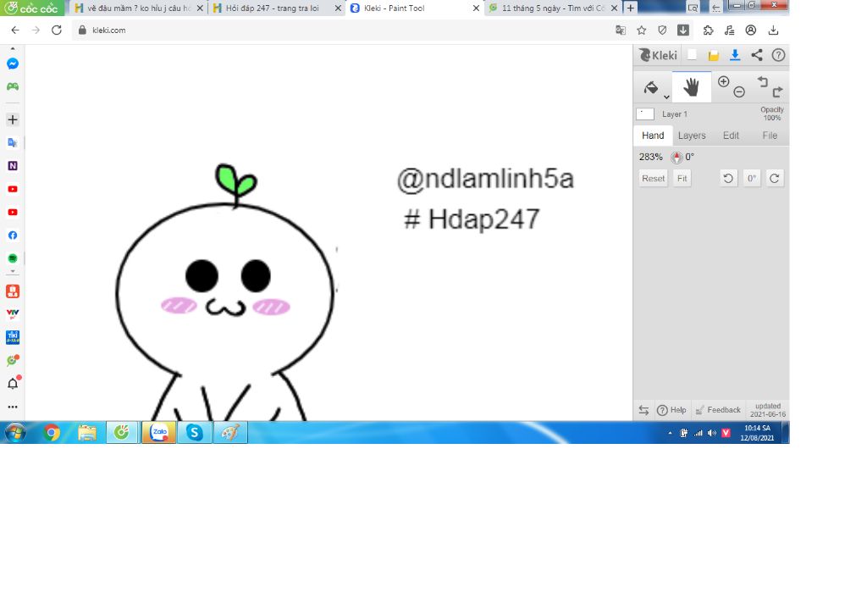867x593 pixels.
Task: Expand the sidebar three-dots menu
Action: [13, 407]
